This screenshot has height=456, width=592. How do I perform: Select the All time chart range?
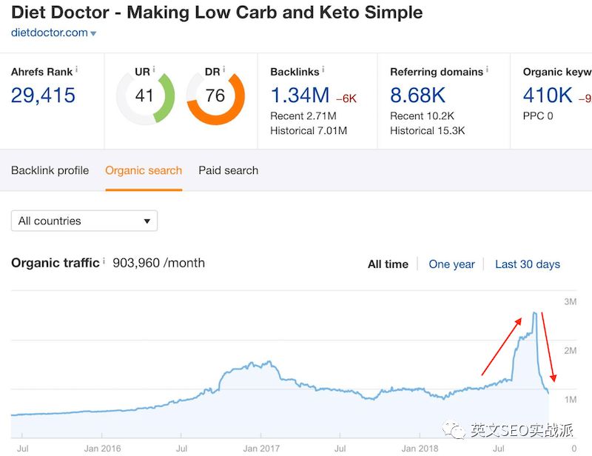[x=388, y=264]
